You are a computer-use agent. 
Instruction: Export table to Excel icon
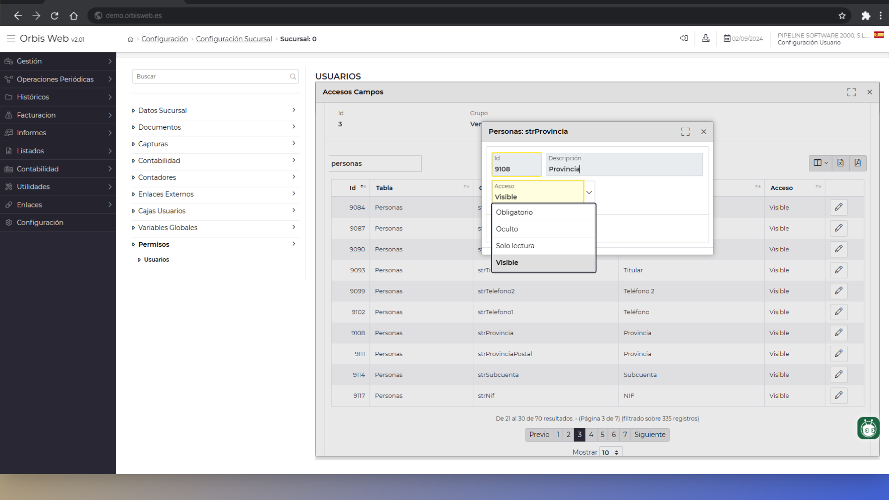pyautogui.click(x=840, y=163)
